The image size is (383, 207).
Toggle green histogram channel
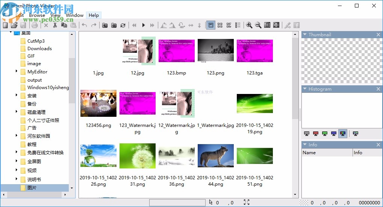point(325,134)
